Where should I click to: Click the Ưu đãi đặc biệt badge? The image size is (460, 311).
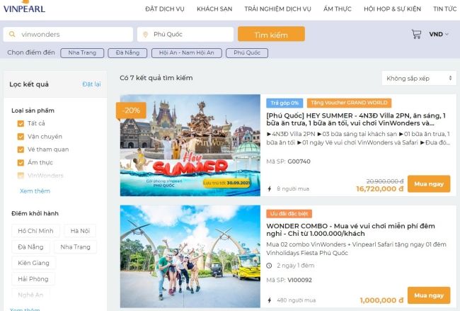point(289,214)
